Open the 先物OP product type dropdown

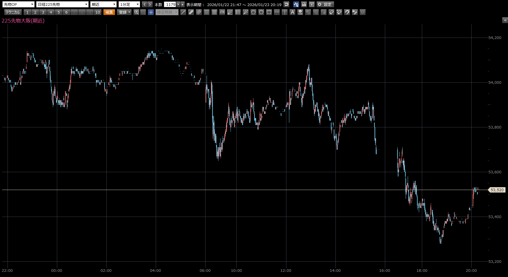[19, 4]
